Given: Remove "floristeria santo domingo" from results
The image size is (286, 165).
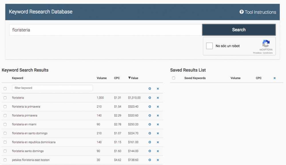Looking at the screenshot, I should (158, 151).
